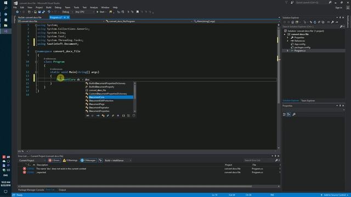Click the Categorized icon in Properties panel
The image size is (351, 197).
(x=284, y=114)
